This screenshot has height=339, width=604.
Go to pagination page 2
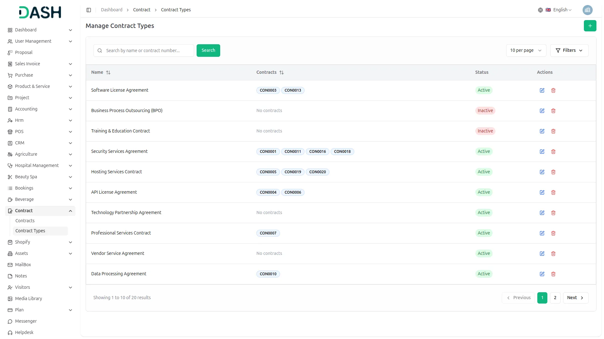pyautogui.click(x=555, y=298)
